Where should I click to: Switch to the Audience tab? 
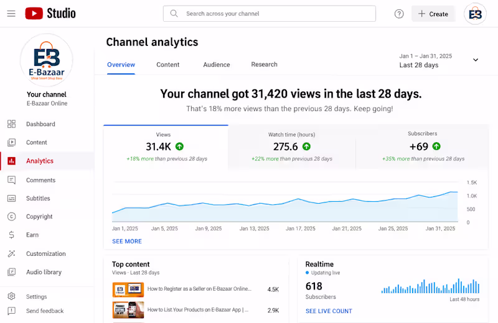(x=217, y=65)
